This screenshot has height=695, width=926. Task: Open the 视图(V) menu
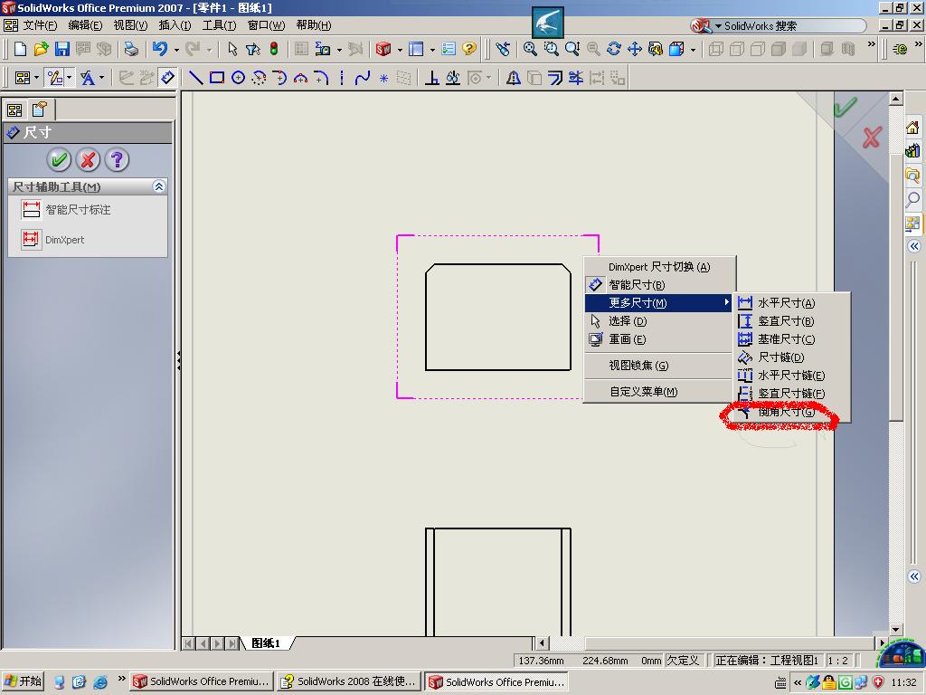pyautogui.click(x=130, y=25)
